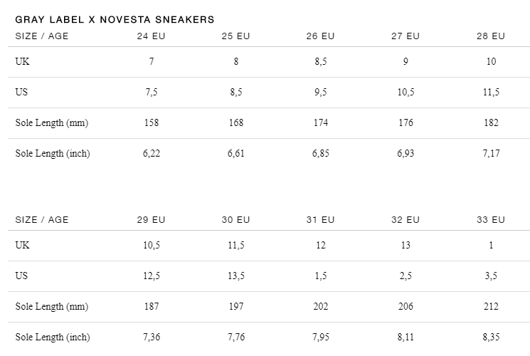This screenshot has width=530, height=356.
Task: Select the 6,22 inch sole length cell
Action: [x=151, y=154]
